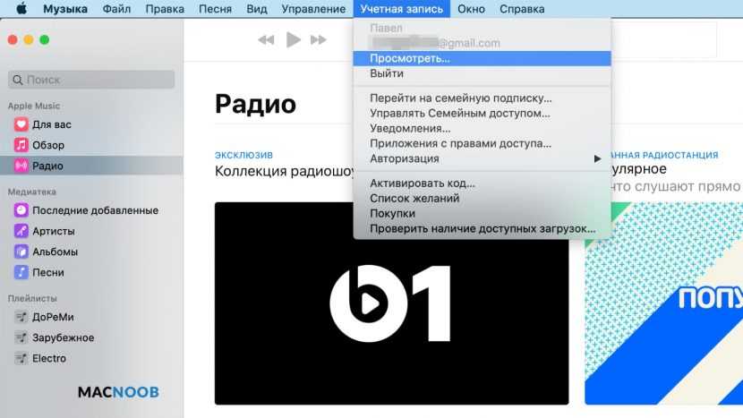Image resolution: width=743 pixels, height=418 pixels.
Task: Choose Просмотреть… from account menu
Action: 410,58
